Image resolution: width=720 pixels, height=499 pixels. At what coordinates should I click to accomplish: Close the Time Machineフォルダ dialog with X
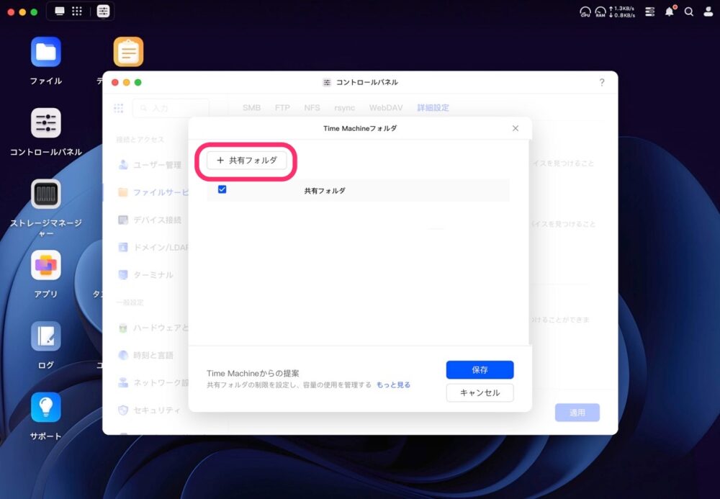tap(516, 128)
